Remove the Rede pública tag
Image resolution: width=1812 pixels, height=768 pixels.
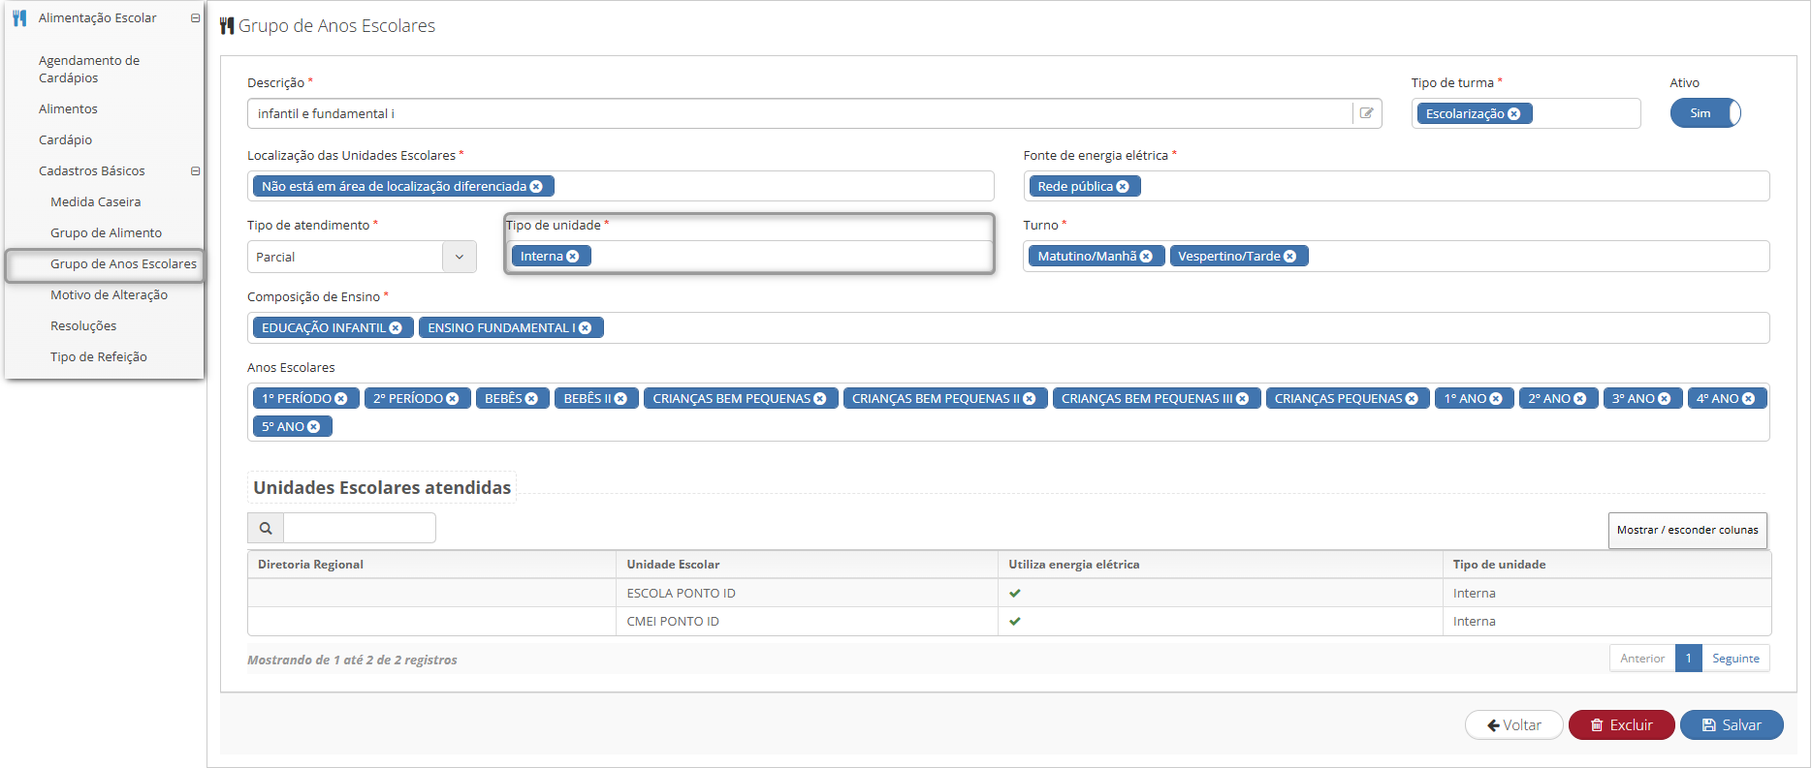pos(1123,187)
